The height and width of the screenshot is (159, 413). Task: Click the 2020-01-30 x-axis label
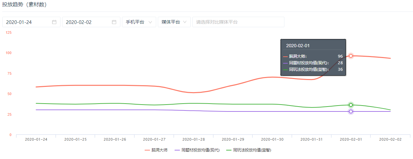(x=272, y=139)
